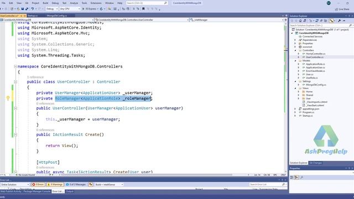Screen dimensions: 354x199
Task: Select MongoDbConfig.cs under Settings
Action: (316, 85)
